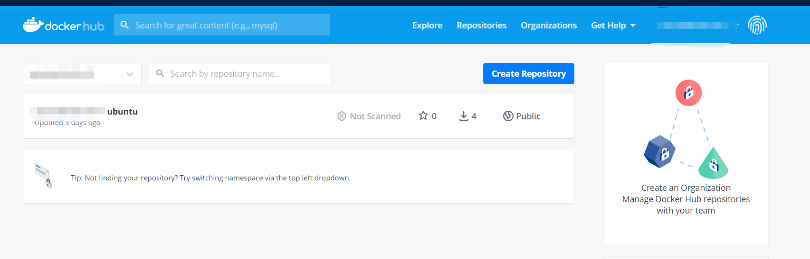Viewport: 810px width, 259px height.
Task: Open the Explore page
Action: coord(427,26)
